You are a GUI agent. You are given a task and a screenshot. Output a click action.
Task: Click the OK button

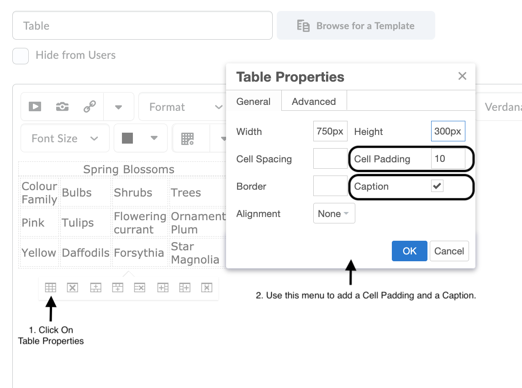[409, 251]
